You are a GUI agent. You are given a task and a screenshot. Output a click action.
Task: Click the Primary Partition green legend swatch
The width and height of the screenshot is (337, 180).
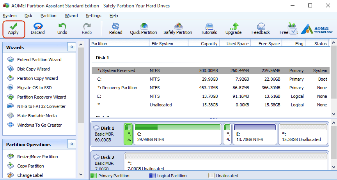(94, 176)
